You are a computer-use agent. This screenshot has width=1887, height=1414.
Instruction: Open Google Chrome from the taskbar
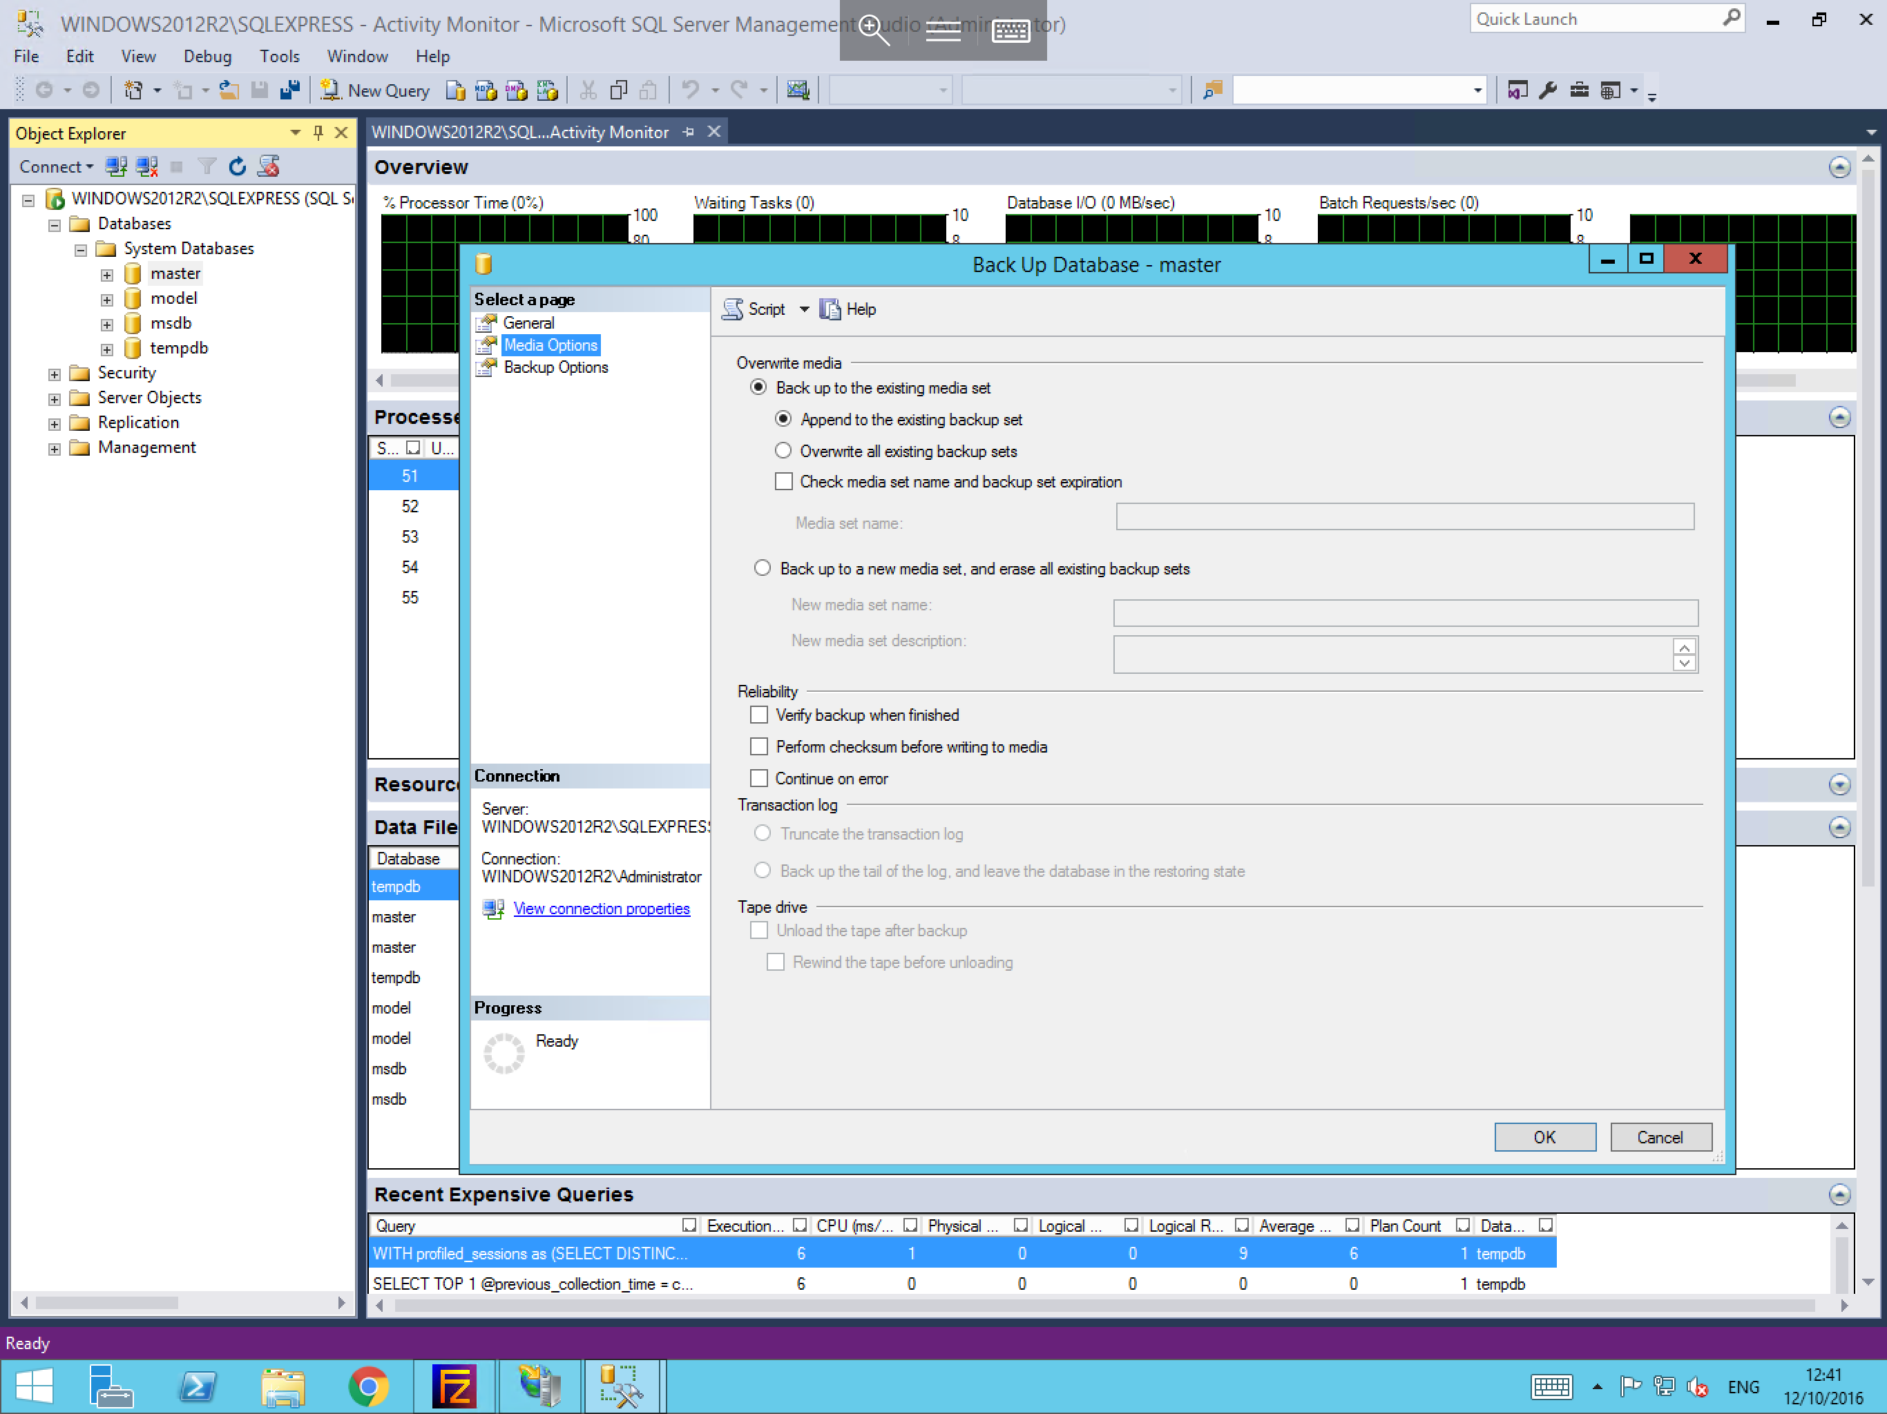coord(369,1386)
